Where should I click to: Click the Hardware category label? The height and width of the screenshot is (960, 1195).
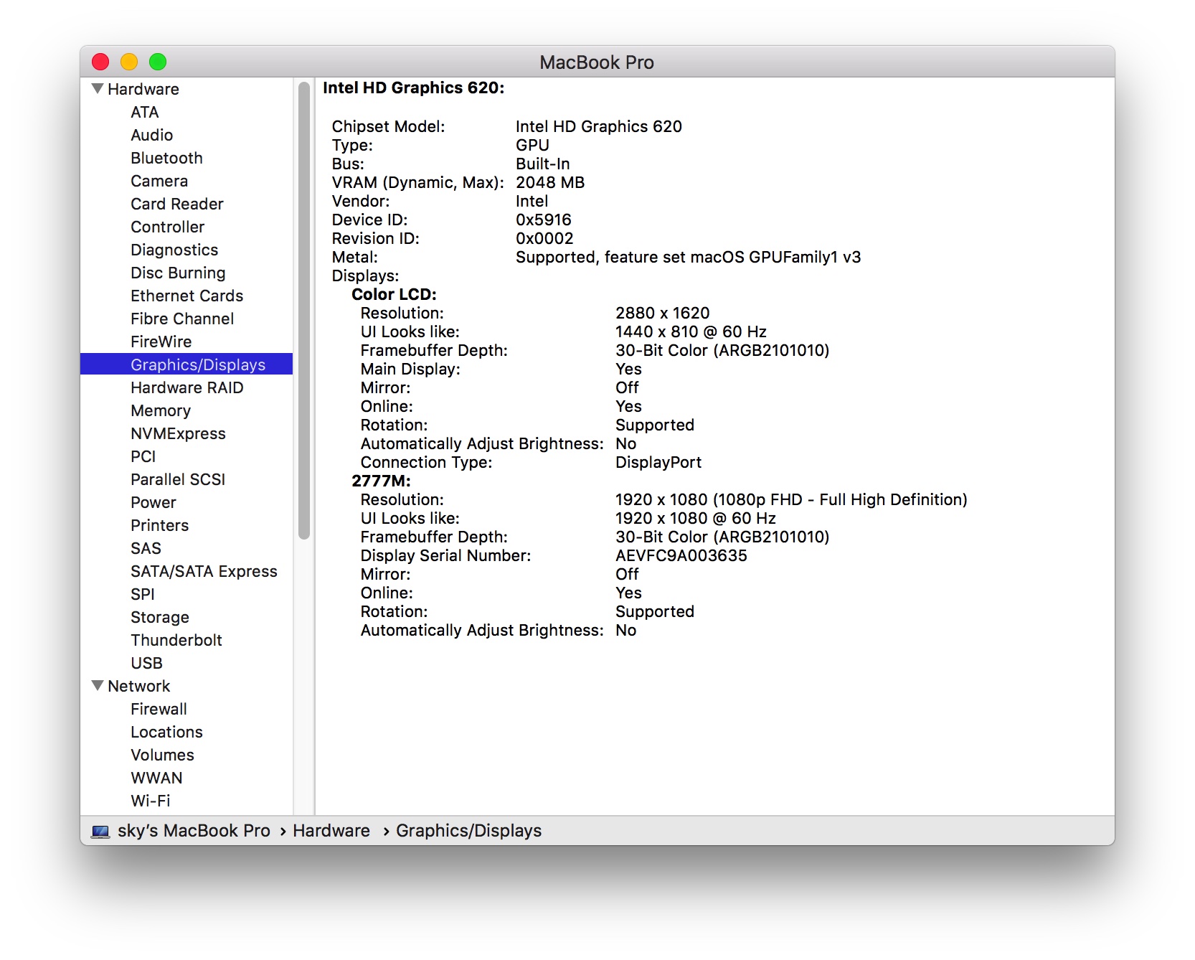143,89
